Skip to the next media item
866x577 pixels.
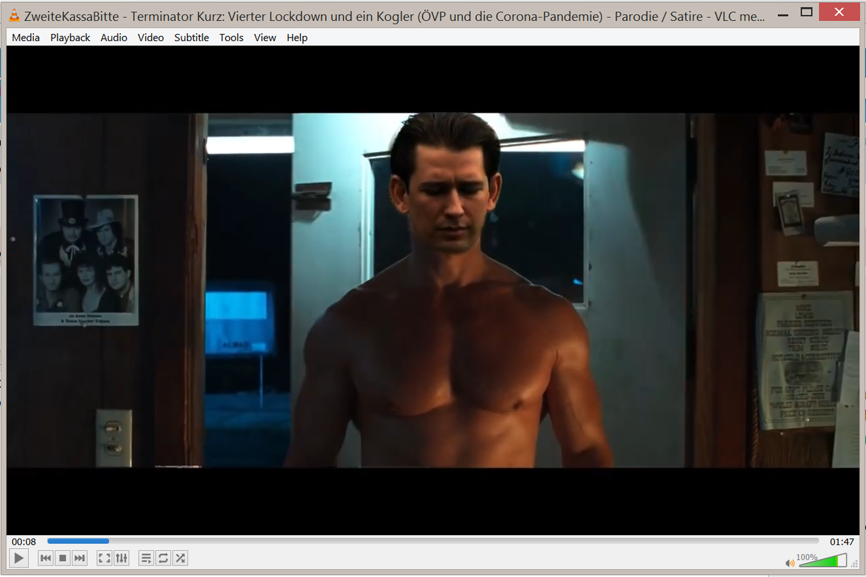click(x=80, y=558)
